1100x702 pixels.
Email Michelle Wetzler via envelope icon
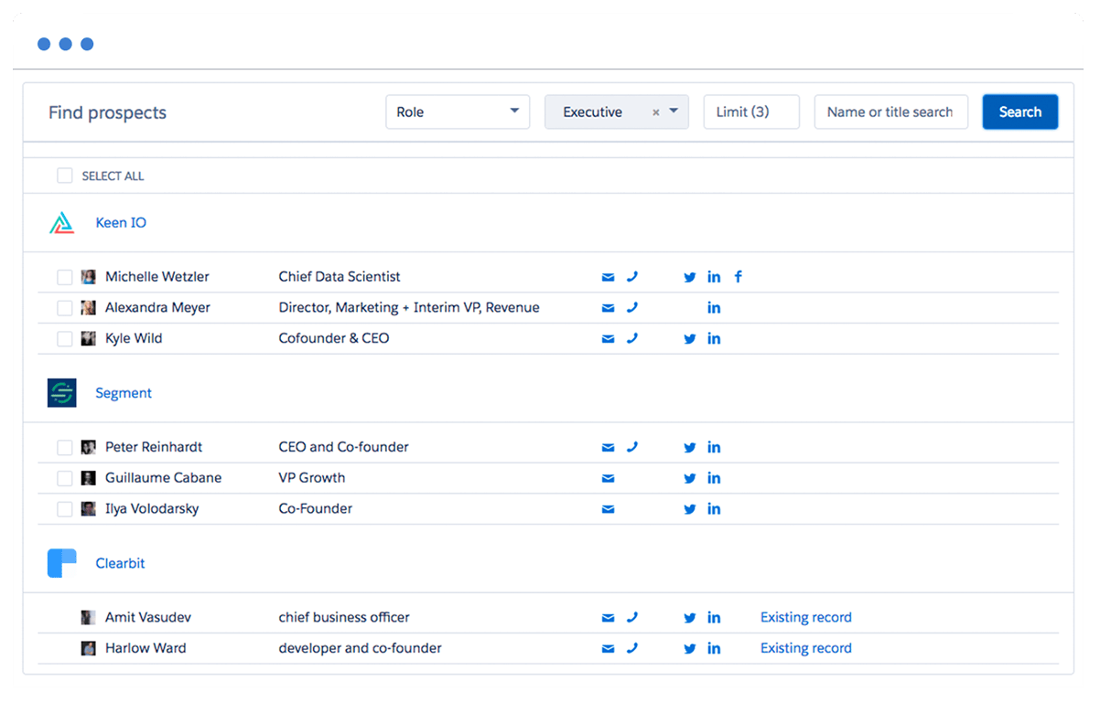click(x=608, y=276)
